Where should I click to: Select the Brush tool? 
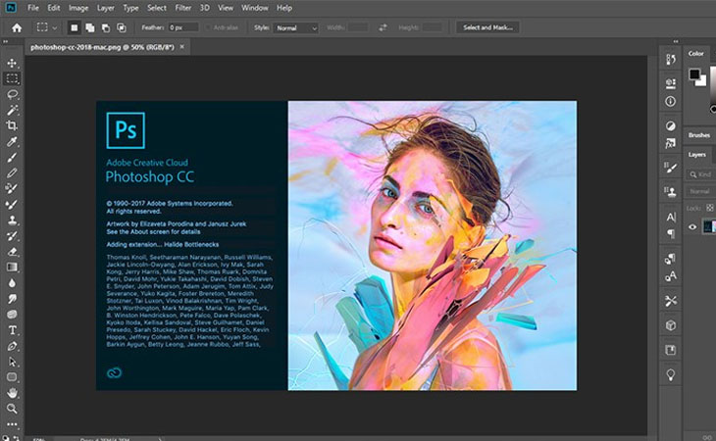(x=12, y=158)
